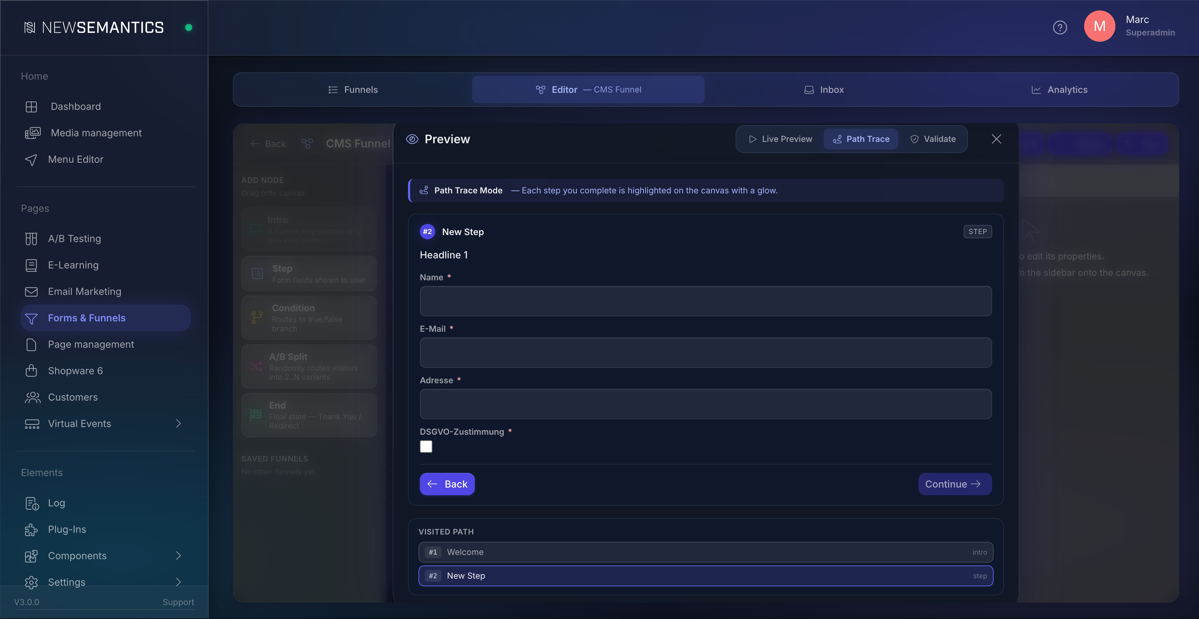Click the Menu Editor paper plane icon
The width and height of the screenshot is (1199, 619).
[31, 160]
